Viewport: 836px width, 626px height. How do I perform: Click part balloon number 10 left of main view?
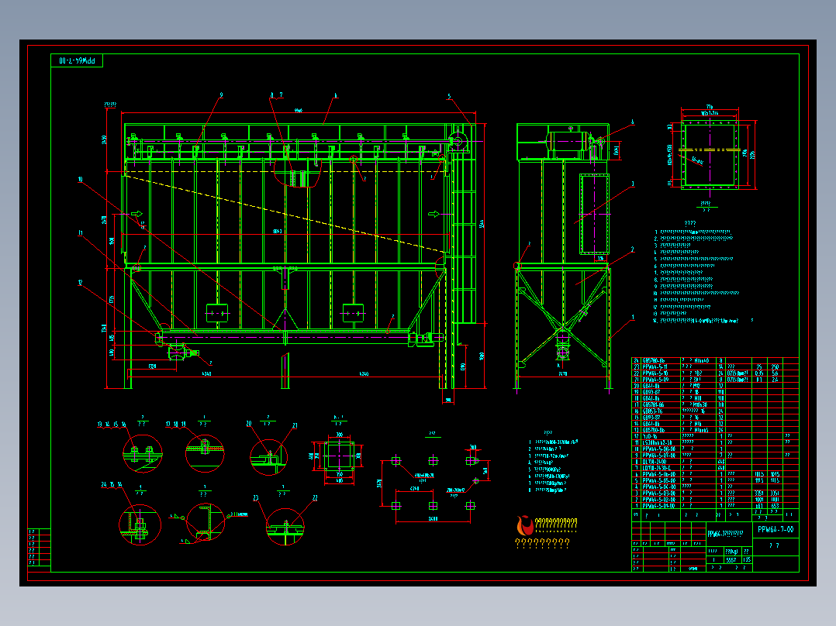tap(80, 180)
